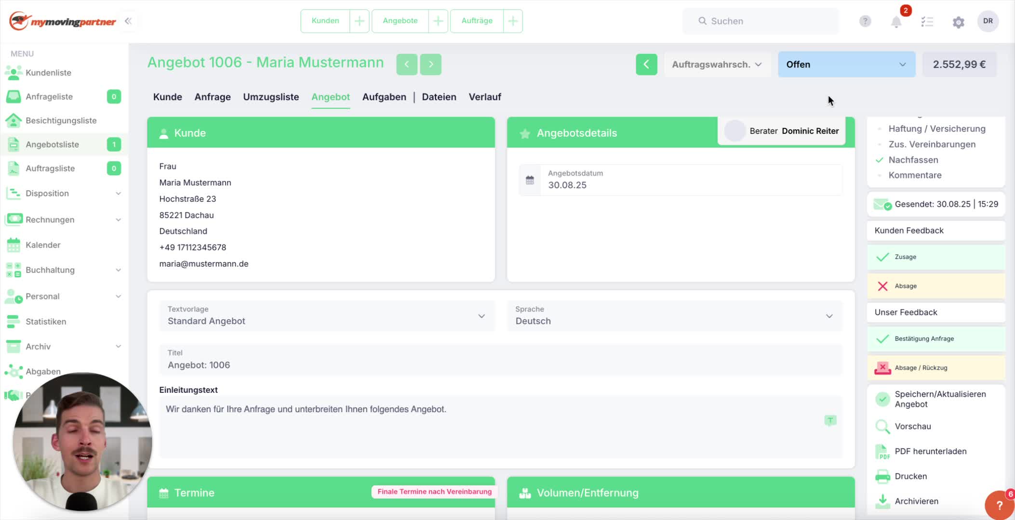
Task: Switch to the Kunde tab
Action: point(168,97)
